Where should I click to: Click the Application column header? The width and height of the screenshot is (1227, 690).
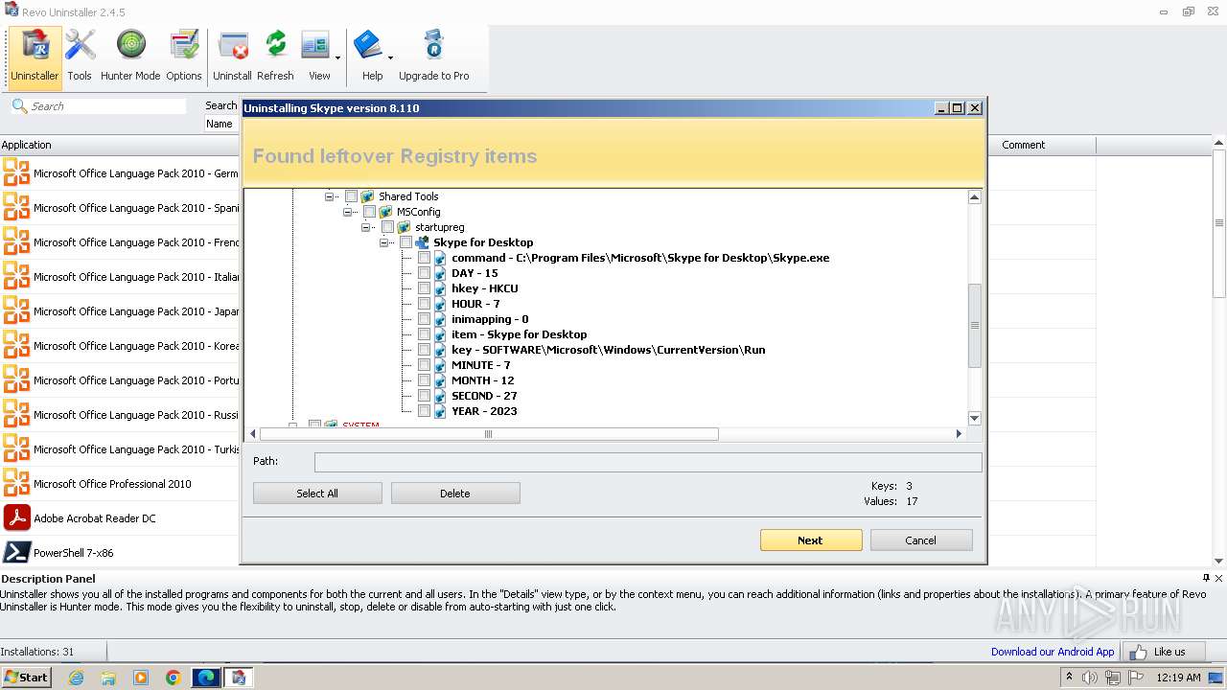120,145
